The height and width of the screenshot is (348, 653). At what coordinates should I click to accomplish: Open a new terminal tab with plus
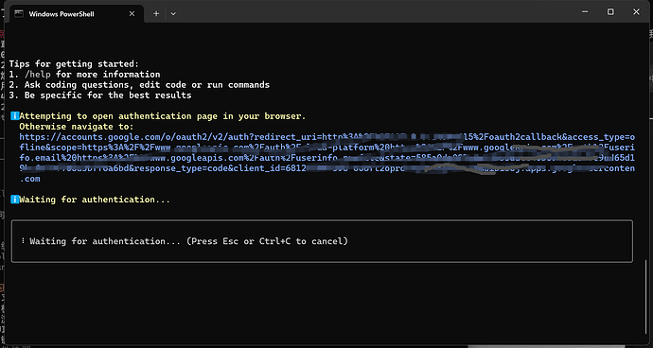[156, 14]
